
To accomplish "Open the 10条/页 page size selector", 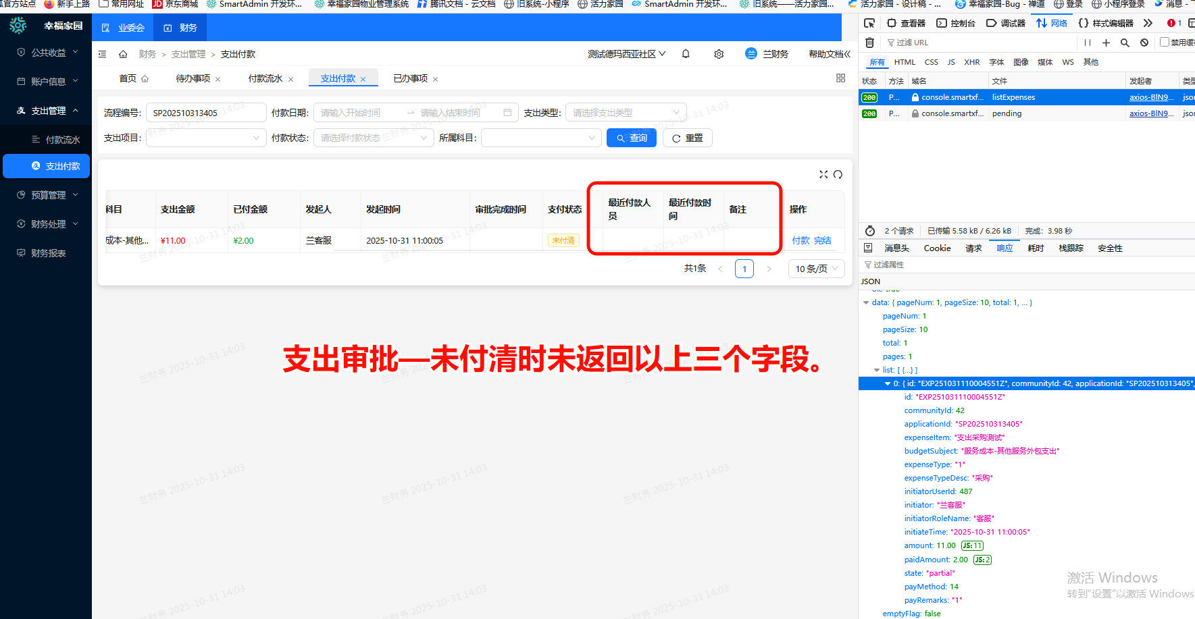I will [816, 268].
